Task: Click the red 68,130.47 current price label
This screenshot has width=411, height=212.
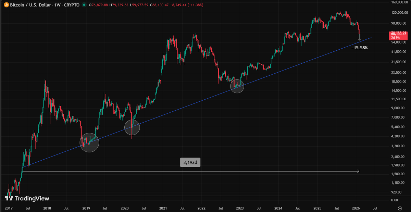Action: coord(398,34)
